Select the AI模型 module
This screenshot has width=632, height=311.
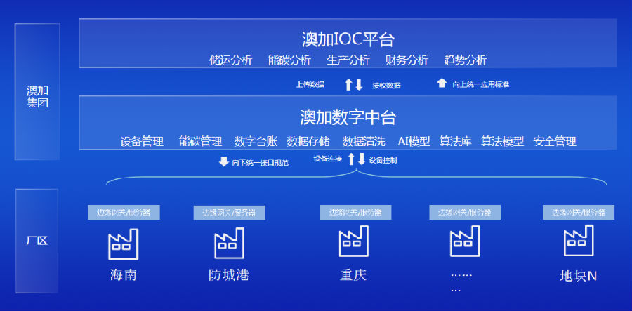coord(414,141)
